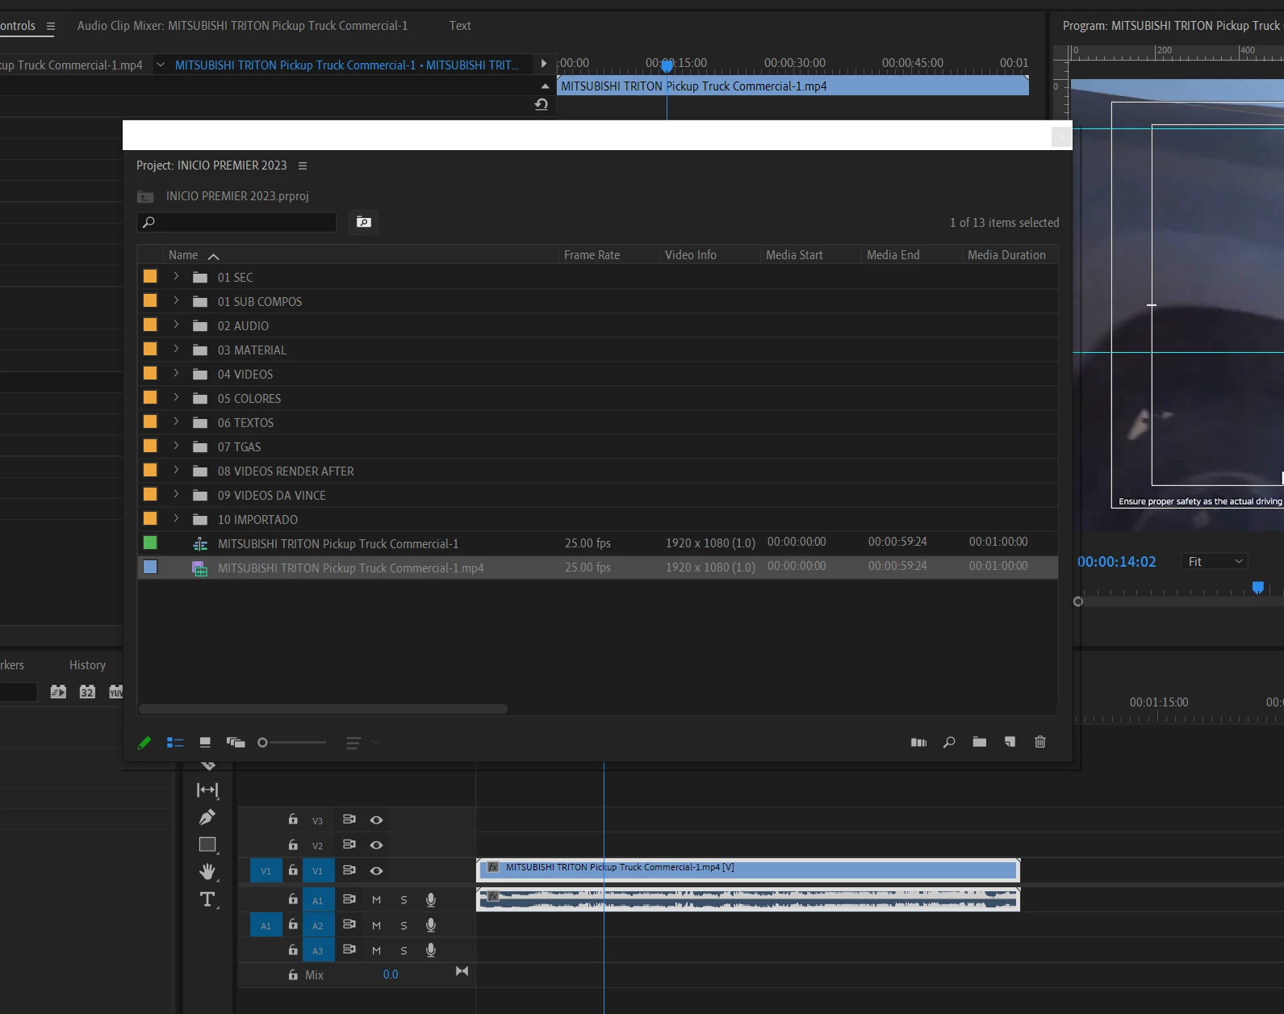The width and height of the screenshot is (1284, 1014).
Task: Click the New Item icon
Action: pyautogui.click(x=1010, y=742)
